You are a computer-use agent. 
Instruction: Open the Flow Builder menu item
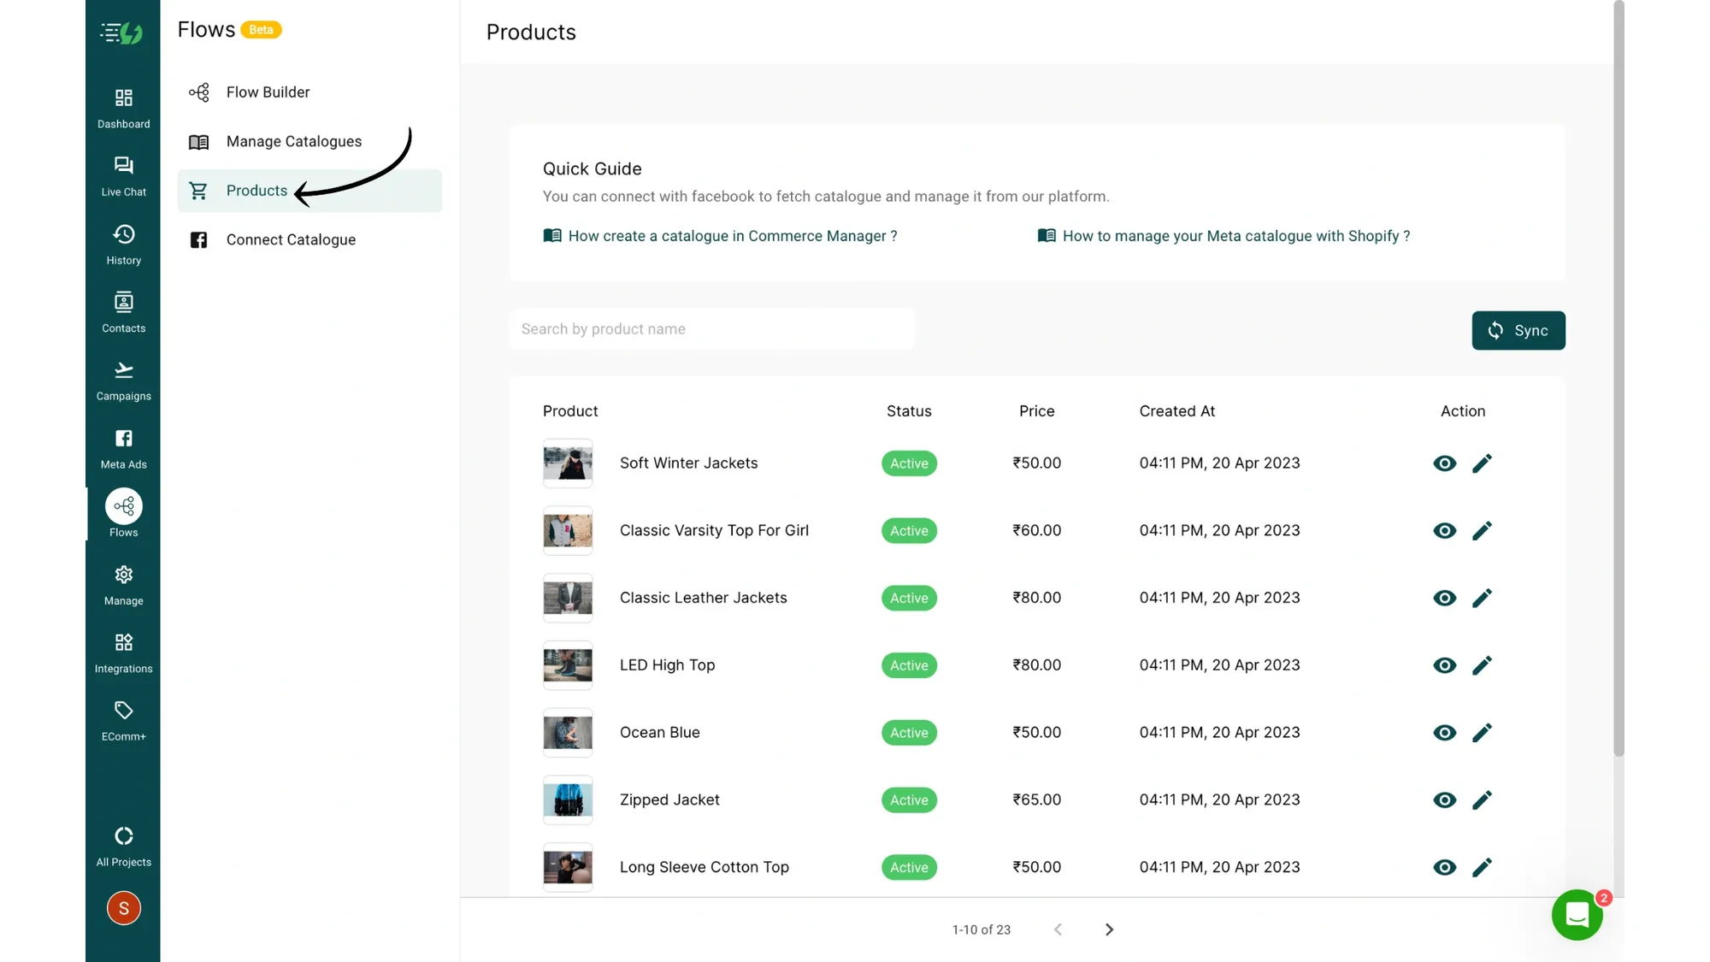coord(267,91)
